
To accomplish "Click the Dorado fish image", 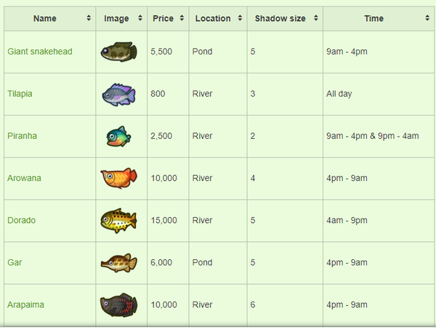I will [118, 221].
